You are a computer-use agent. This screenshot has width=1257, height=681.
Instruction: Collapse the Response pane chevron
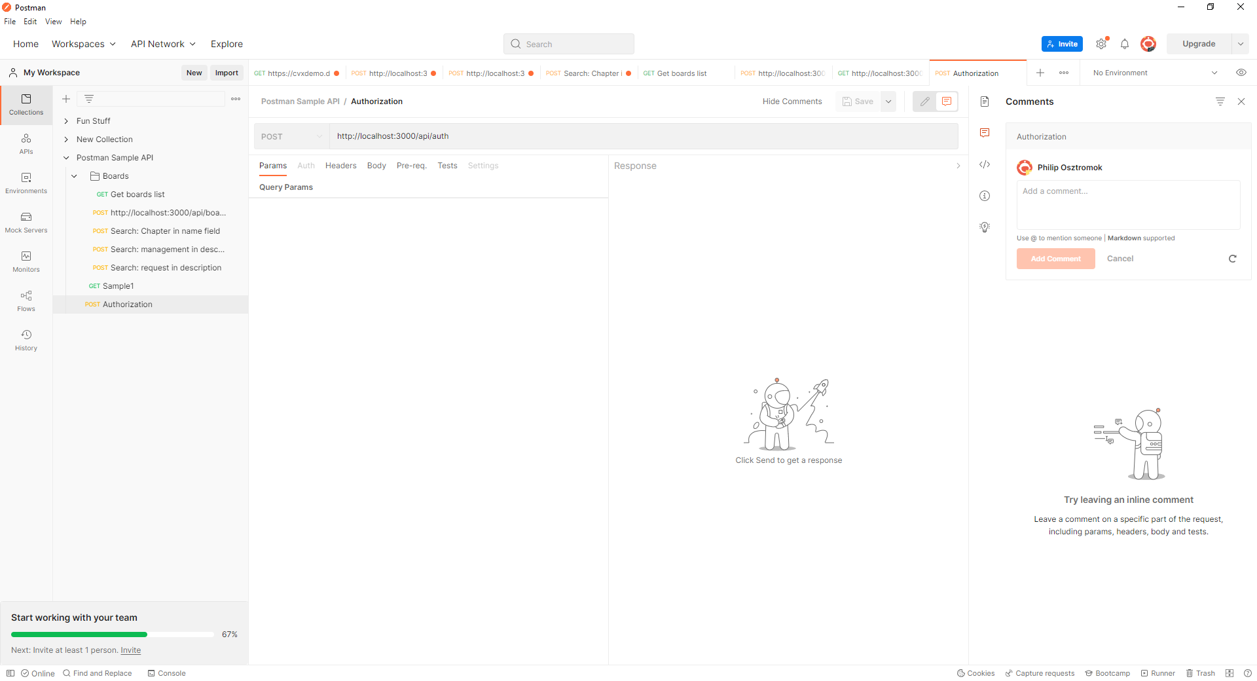(958, 166)
